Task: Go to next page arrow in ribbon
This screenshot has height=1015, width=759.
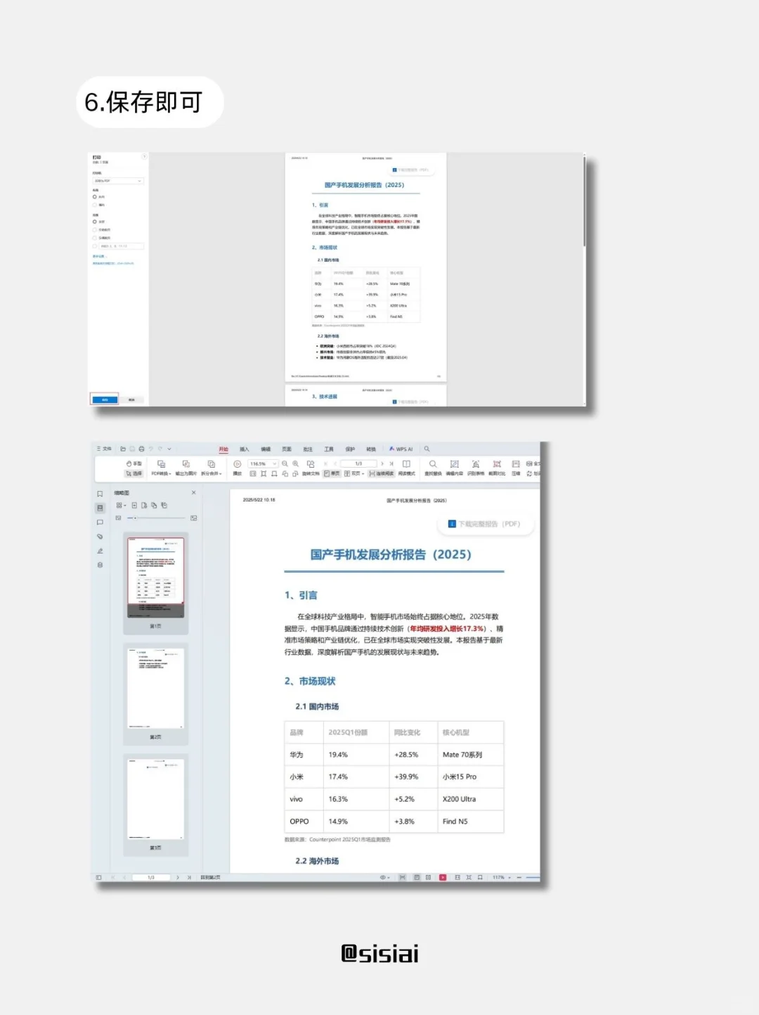Action: click(x=382, y=464)
